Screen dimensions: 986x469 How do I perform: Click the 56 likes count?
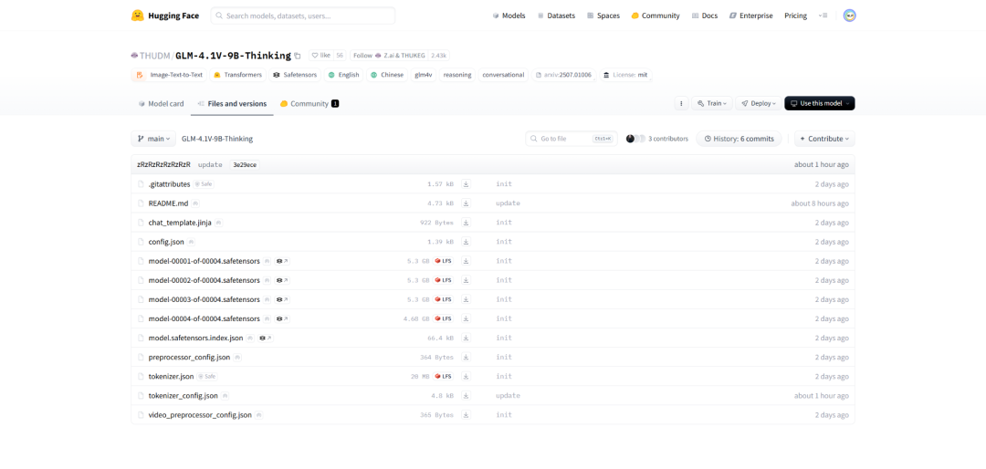pos(340,56)
